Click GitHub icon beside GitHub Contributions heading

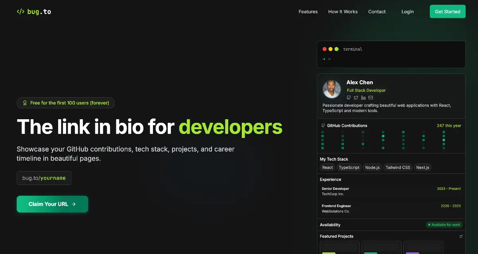(323, 125)
